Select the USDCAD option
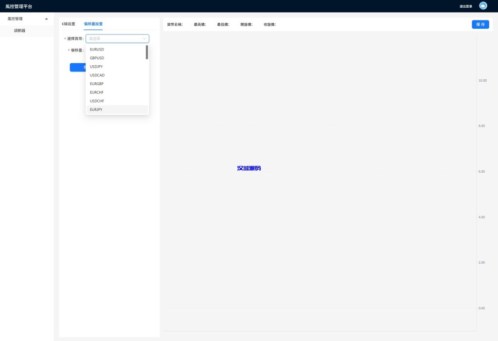The image size is (498, 341). (97, 75)
